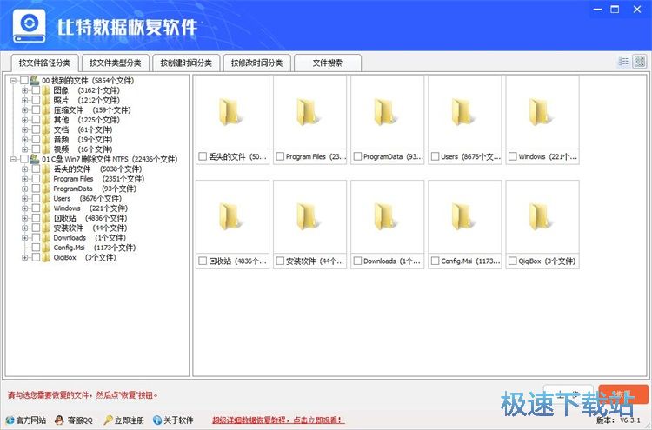Tick the QiqiBox thumbnail checkbox
The image size is (652, 430).
(x=513, y=261)
